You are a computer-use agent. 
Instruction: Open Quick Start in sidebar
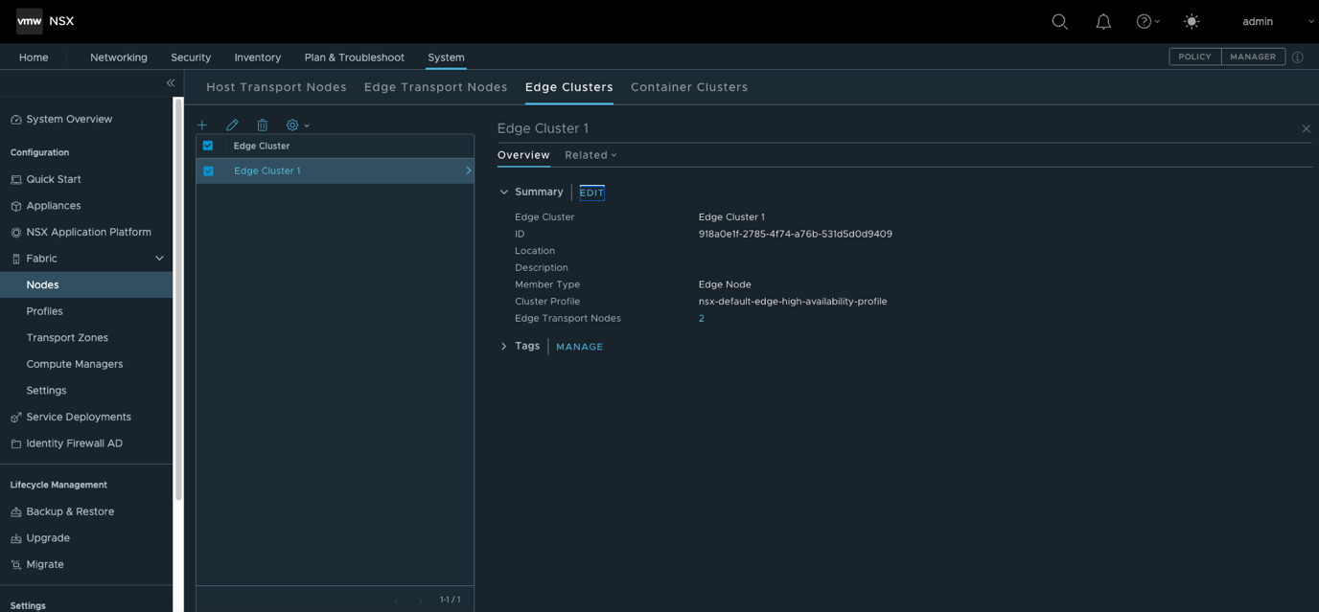[54, 179]
